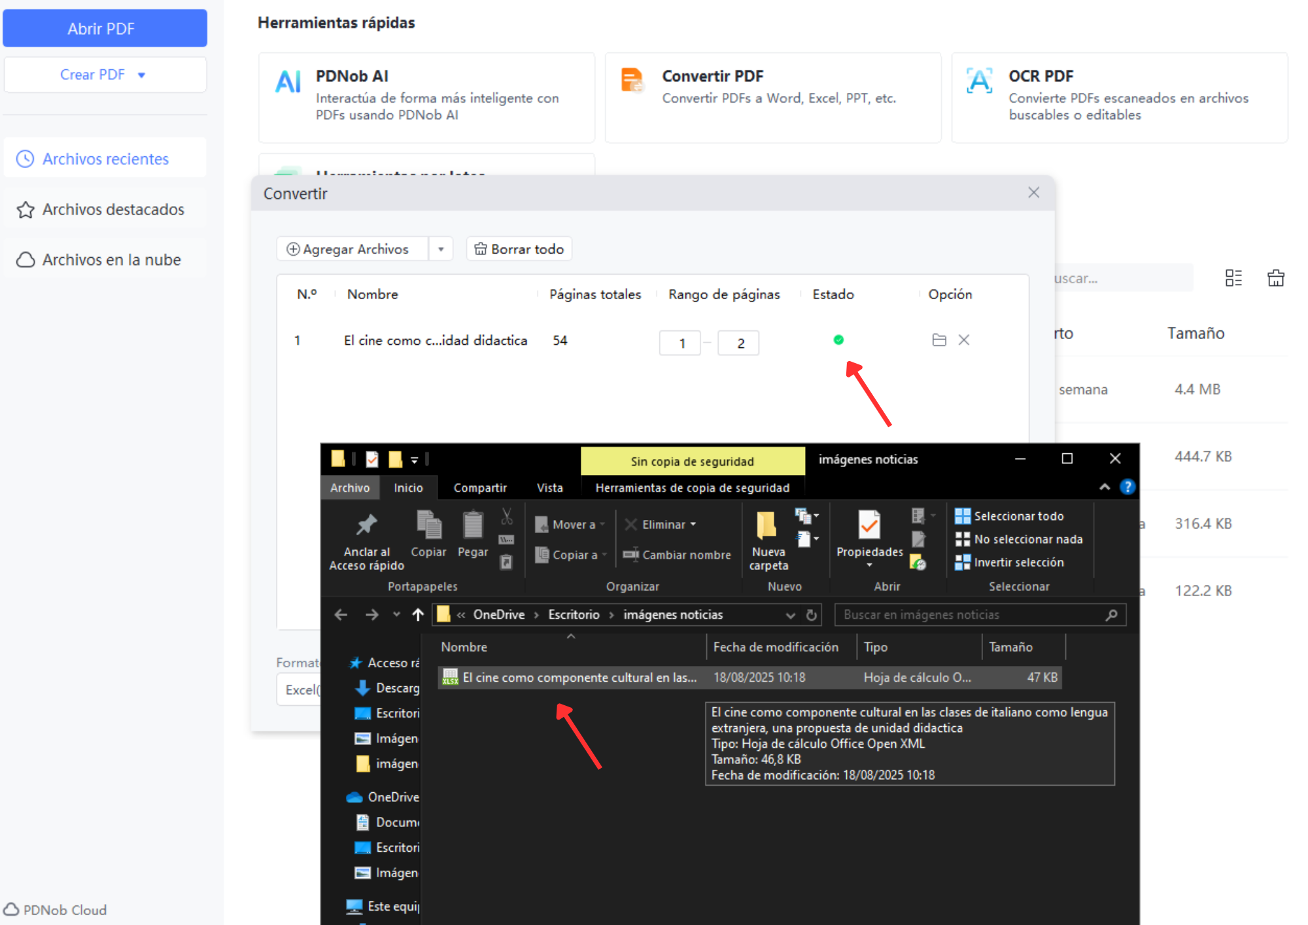Click the Abrir PDF button
This screenshot has height=925, width=1308.
coord(105,28)
